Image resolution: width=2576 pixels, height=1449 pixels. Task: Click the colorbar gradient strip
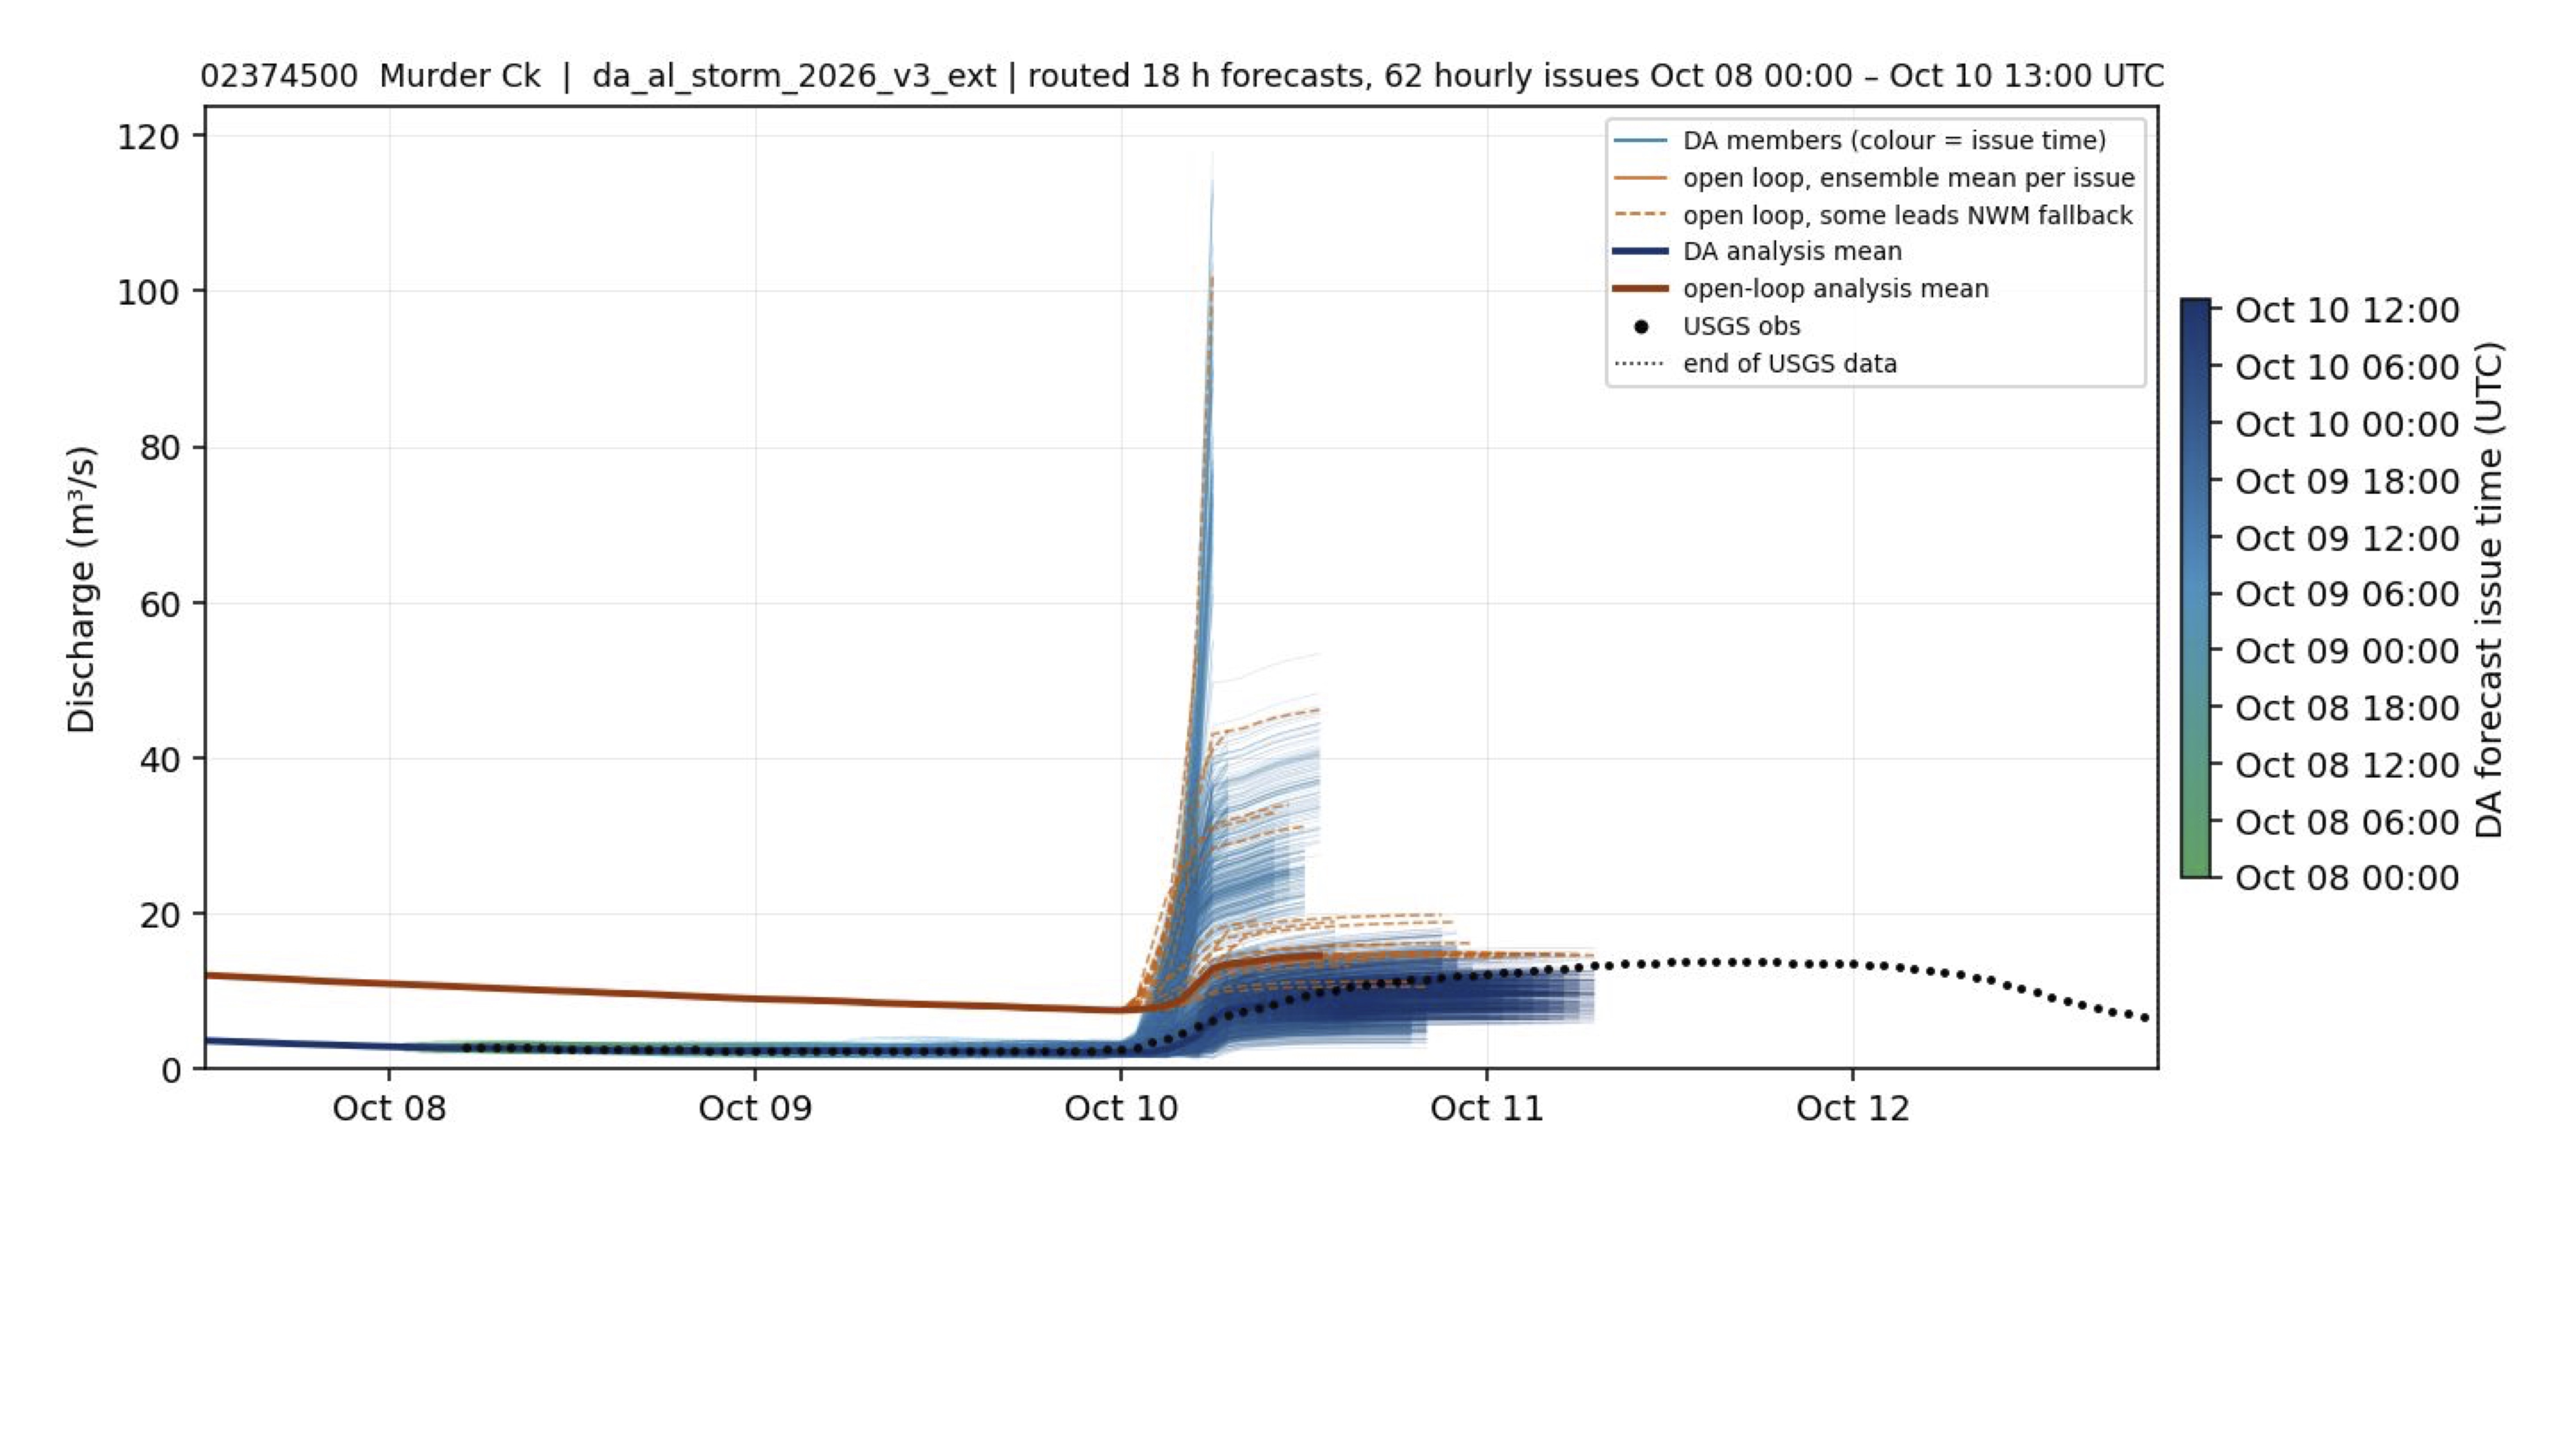(x=2195, y=588)
